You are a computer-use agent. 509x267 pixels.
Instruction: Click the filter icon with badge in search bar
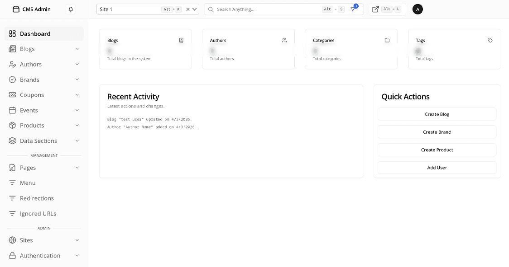(353, 9)
